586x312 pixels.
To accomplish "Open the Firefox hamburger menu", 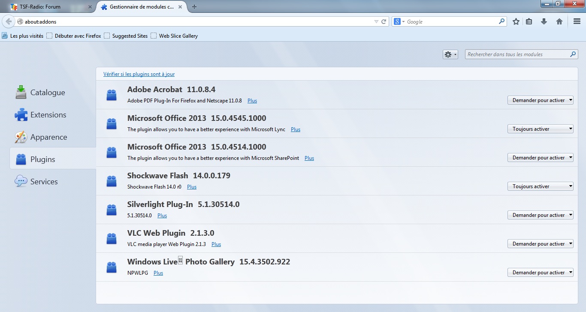I will click(x=577, y=21).
